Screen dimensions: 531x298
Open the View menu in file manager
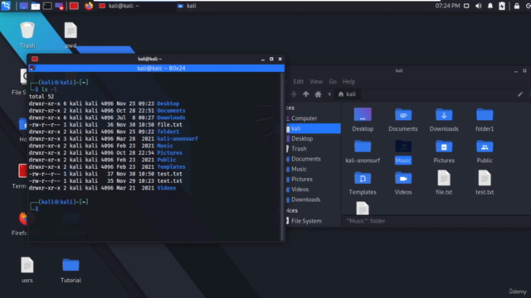[x=316, y=81]
